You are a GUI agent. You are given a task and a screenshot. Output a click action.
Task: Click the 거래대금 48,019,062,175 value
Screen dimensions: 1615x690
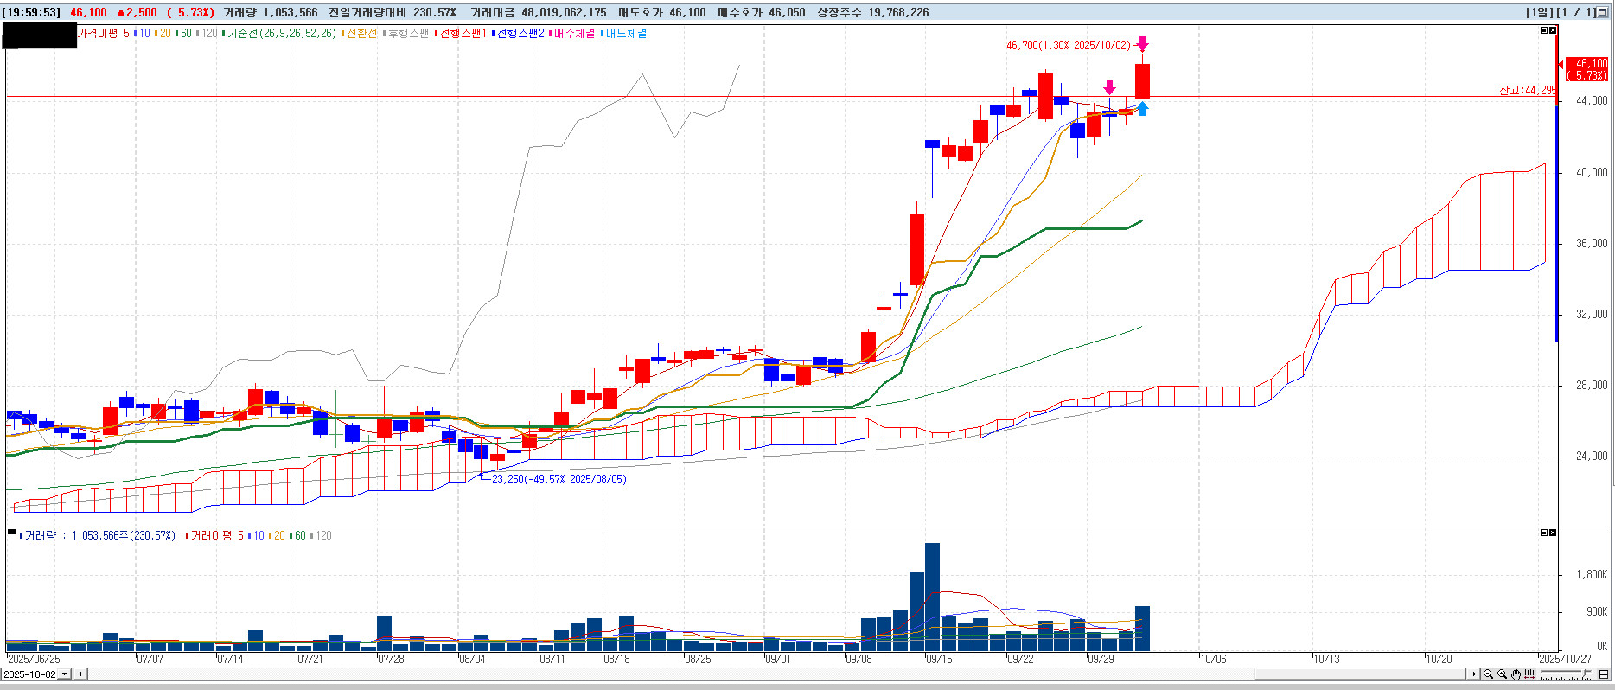pyautogui.click(x=539, y=12)
